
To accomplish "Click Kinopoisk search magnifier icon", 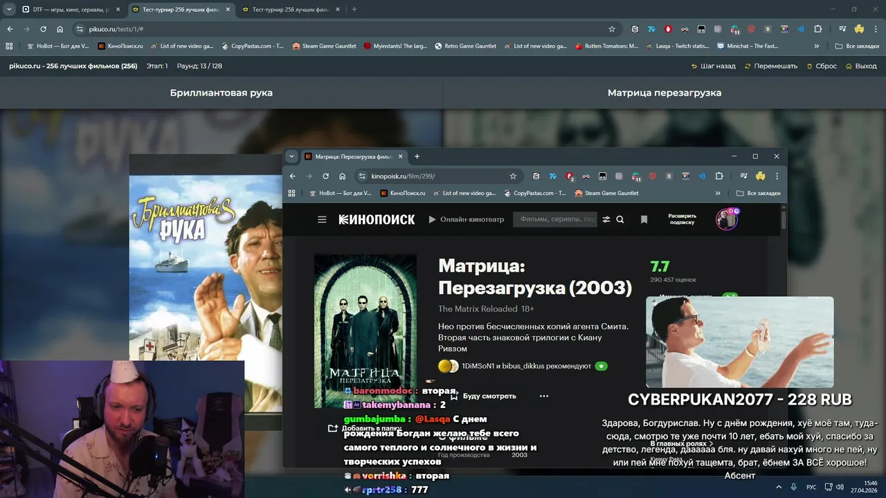I will pos(620,219).
